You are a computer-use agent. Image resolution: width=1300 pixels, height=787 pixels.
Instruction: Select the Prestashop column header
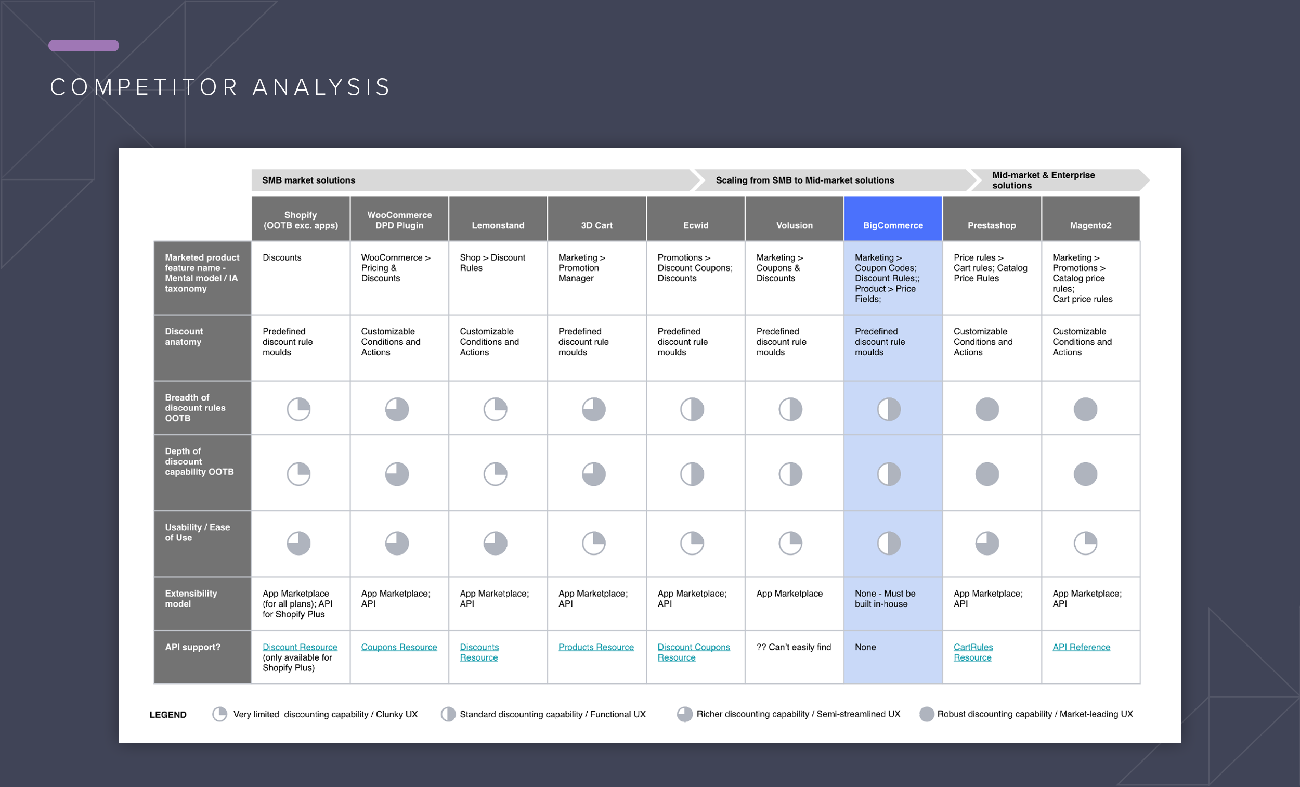point(991,218)
